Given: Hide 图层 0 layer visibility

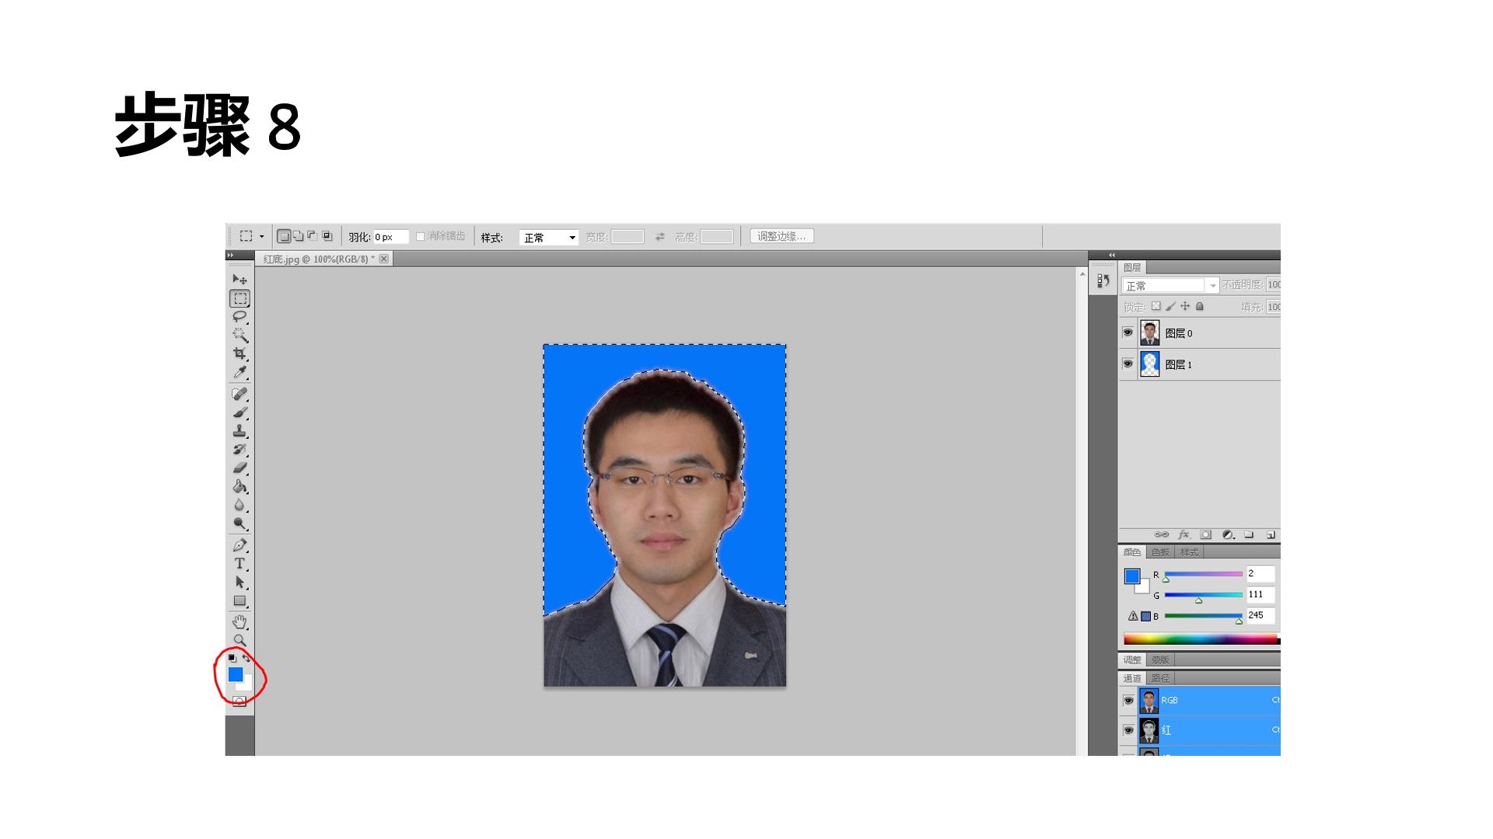Looking at the screenshot, I should [x=1128, y=332].
